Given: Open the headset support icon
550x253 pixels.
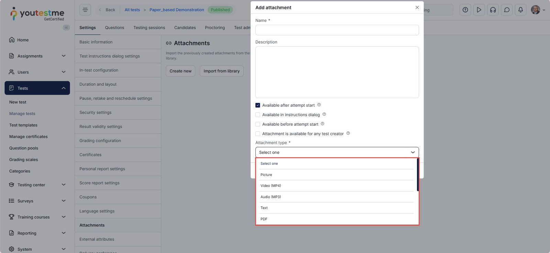Looking at the screenshot, I should pyautogui.click(x=493, y=10).
